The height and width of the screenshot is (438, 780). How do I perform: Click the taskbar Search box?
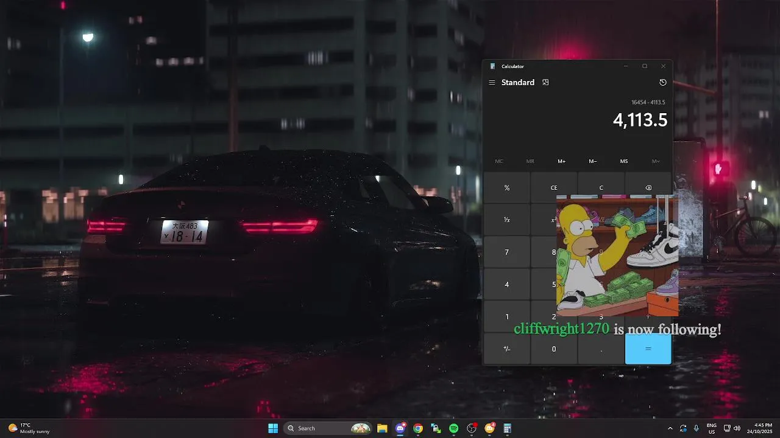[328, 428]
